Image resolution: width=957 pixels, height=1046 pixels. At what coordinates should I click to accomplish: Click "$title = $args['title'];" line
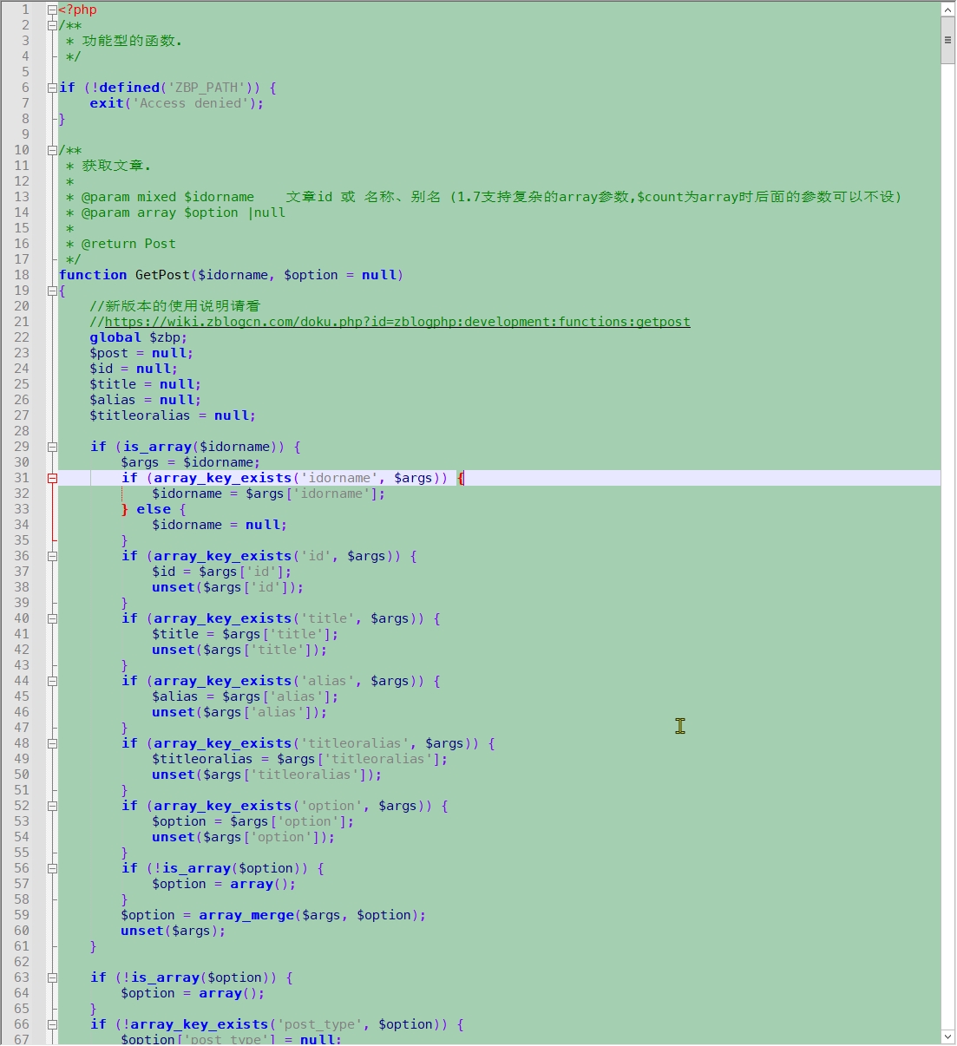pyautogui.click(x=246, y=634)
